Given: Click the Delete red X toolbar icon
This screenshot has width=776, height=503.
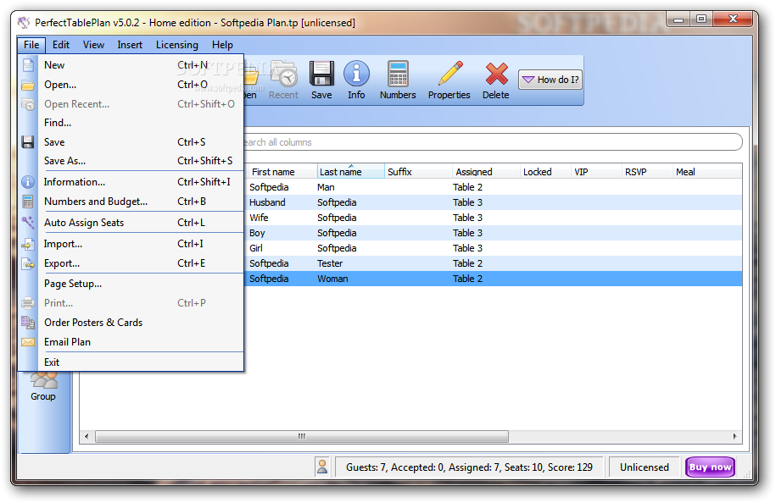Looking at the screenshot, I should (x=496, y=74).
